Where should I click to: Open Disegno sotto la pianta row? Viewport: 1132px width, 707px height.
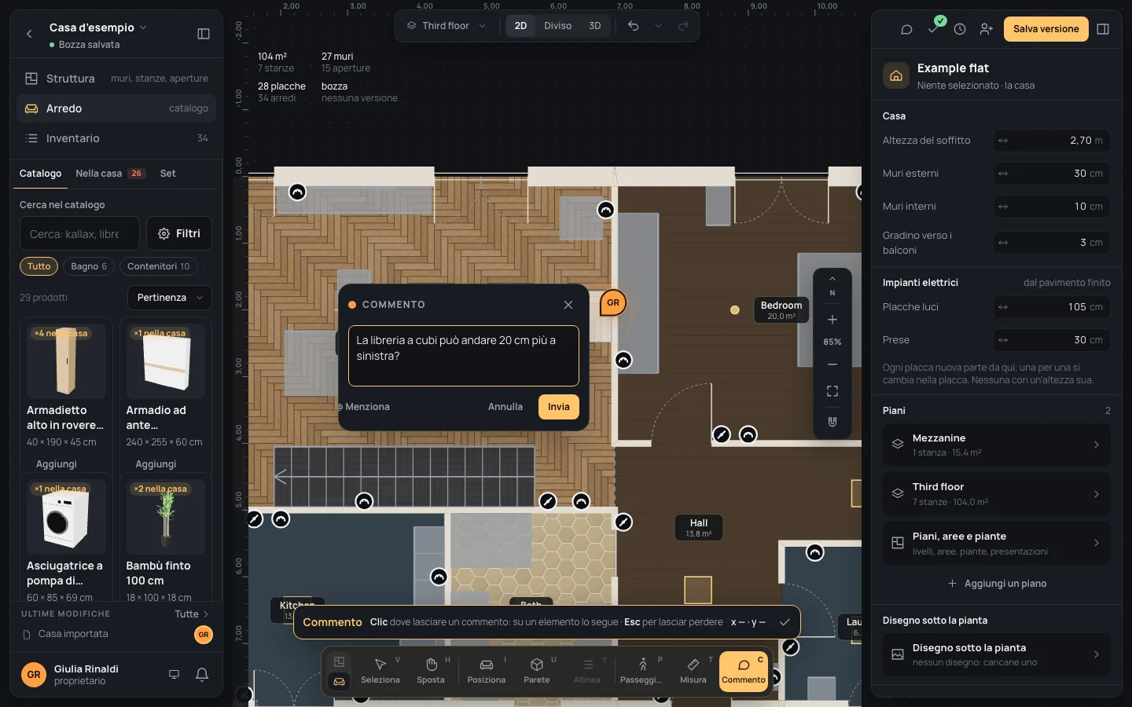pyautogui.click(x=997, y=654)
